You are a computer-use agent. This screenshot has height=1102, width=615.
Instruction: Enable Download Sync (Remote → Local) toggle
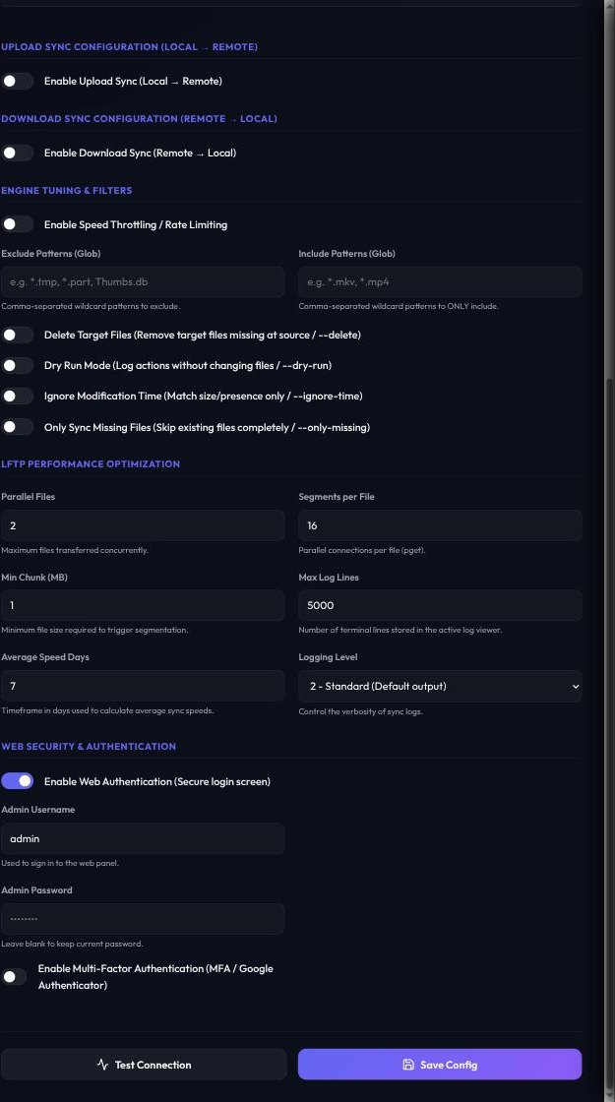[17, 153]
